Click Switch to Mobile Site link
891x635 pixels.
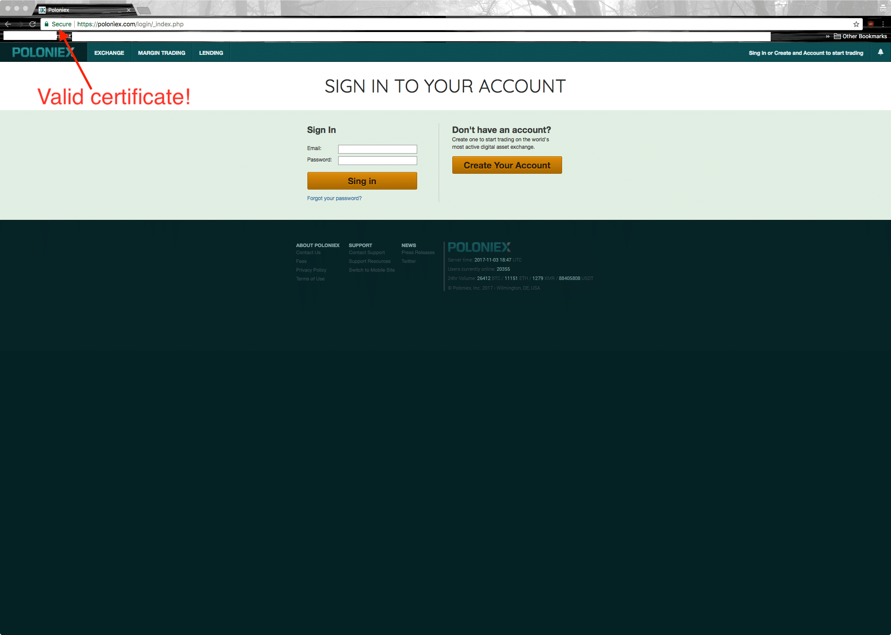pyautogui.click(x=372, y=270)
